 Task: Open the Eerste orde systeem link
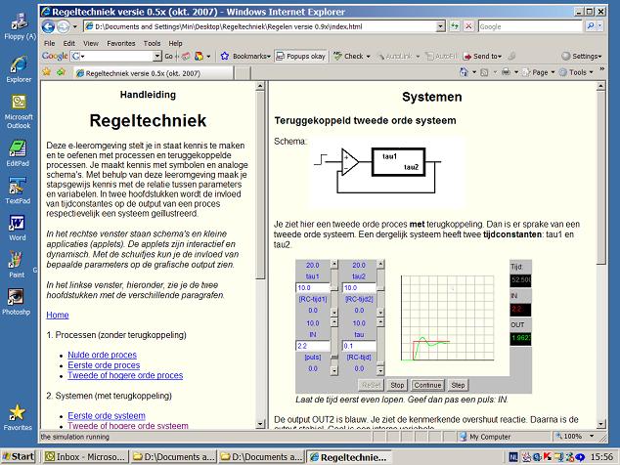[x=107, y=415]
